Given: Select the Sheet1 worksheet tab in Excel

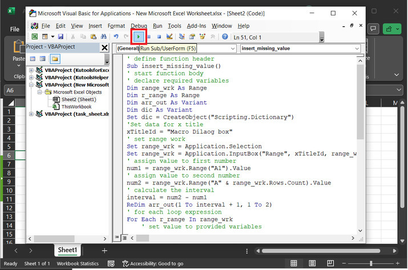Looking at the screenshot, I should [x=68, y=250].
